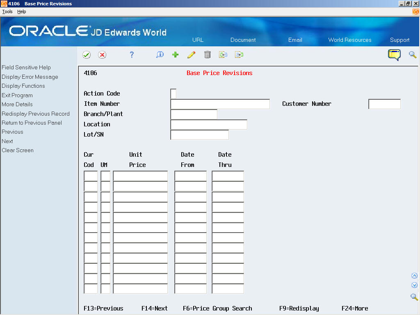
Task: Click the inquire magnifier icon in toolbar
Action: point(160,55)
